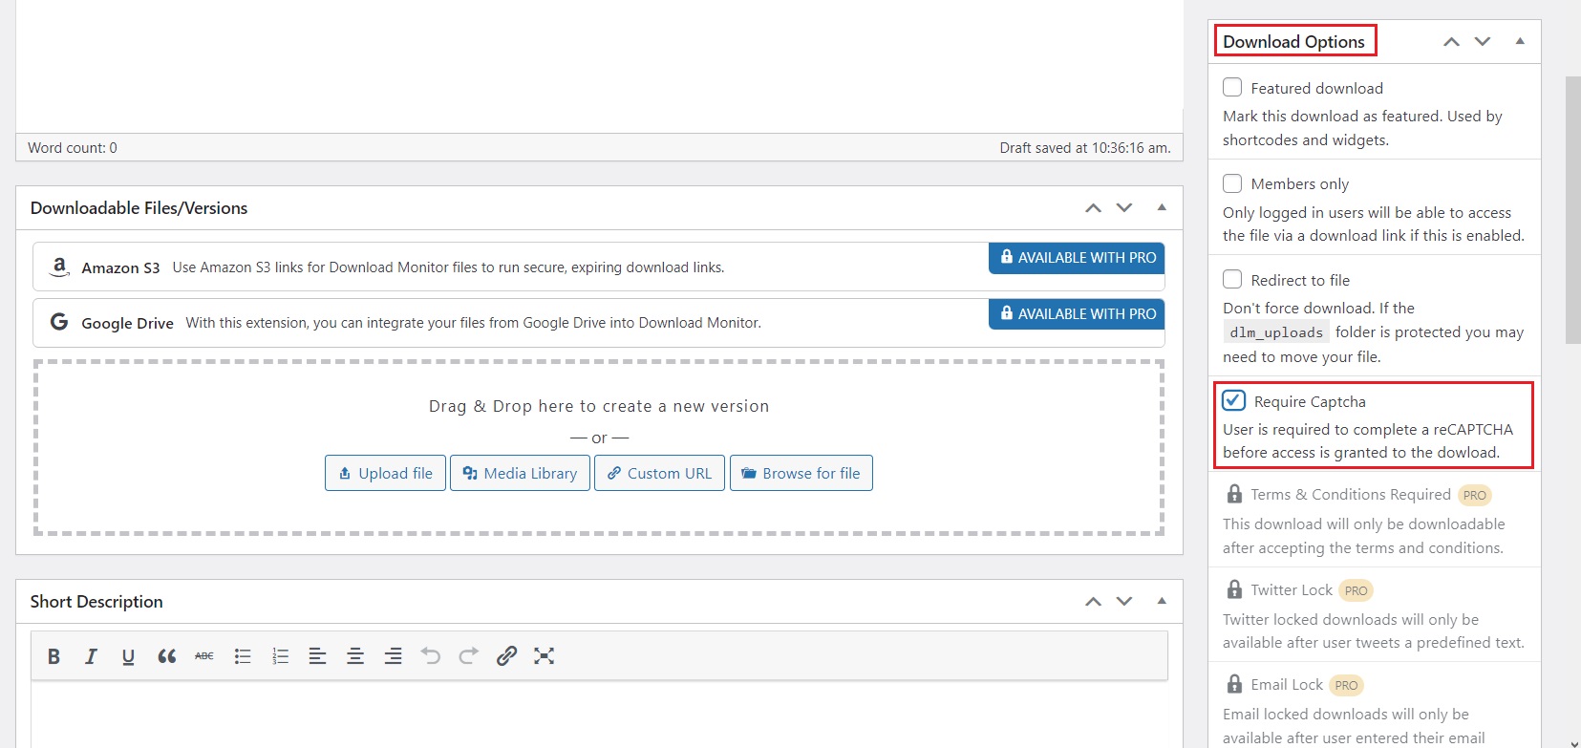Click the 'Twitter Lock' label
The image size is (1581, 748).
[x=1292, y=590]
